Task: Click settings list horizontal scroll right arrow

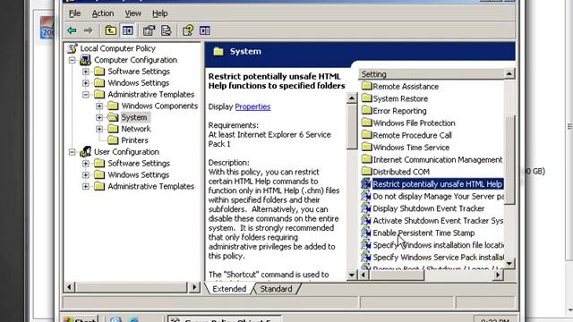Action: [498, 275]
